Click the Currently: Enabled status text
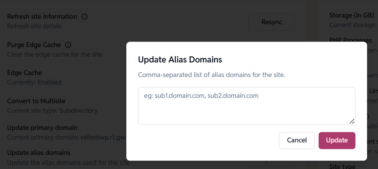 point(34,82)
